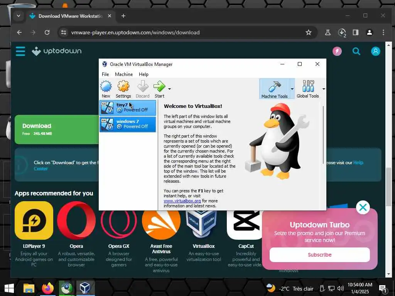Open Firefox from the taskbar

pos(47,288)
